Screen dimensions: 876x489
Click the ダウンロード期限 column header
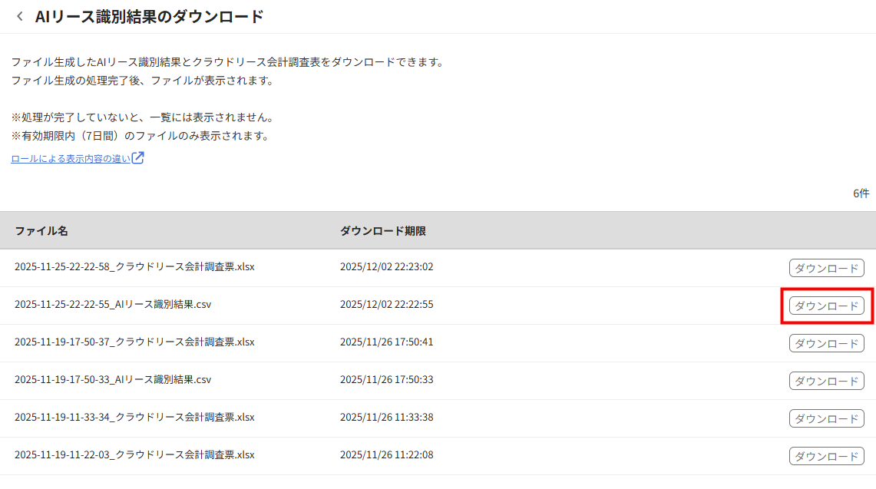tap(382, 231)
